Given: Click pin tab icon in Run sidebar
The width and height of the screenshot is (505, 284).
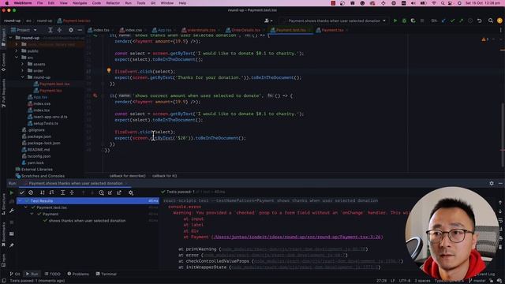Looking at the screenshot, I should point(12,245).
